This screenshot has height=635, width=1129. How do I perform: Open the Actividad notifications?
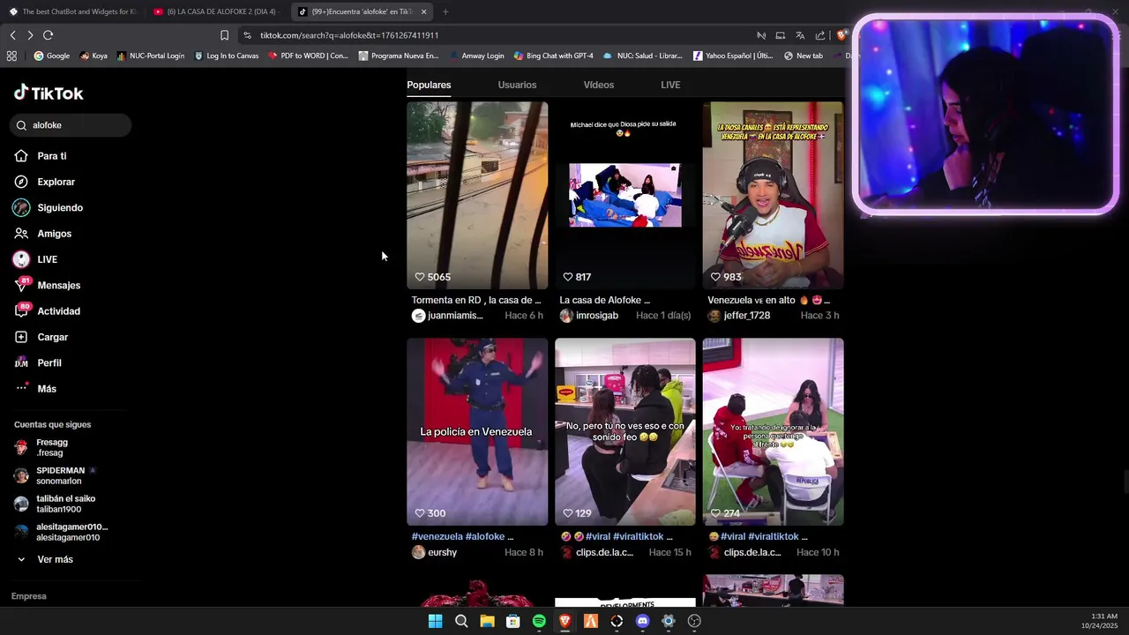click(x=47, y=310)
